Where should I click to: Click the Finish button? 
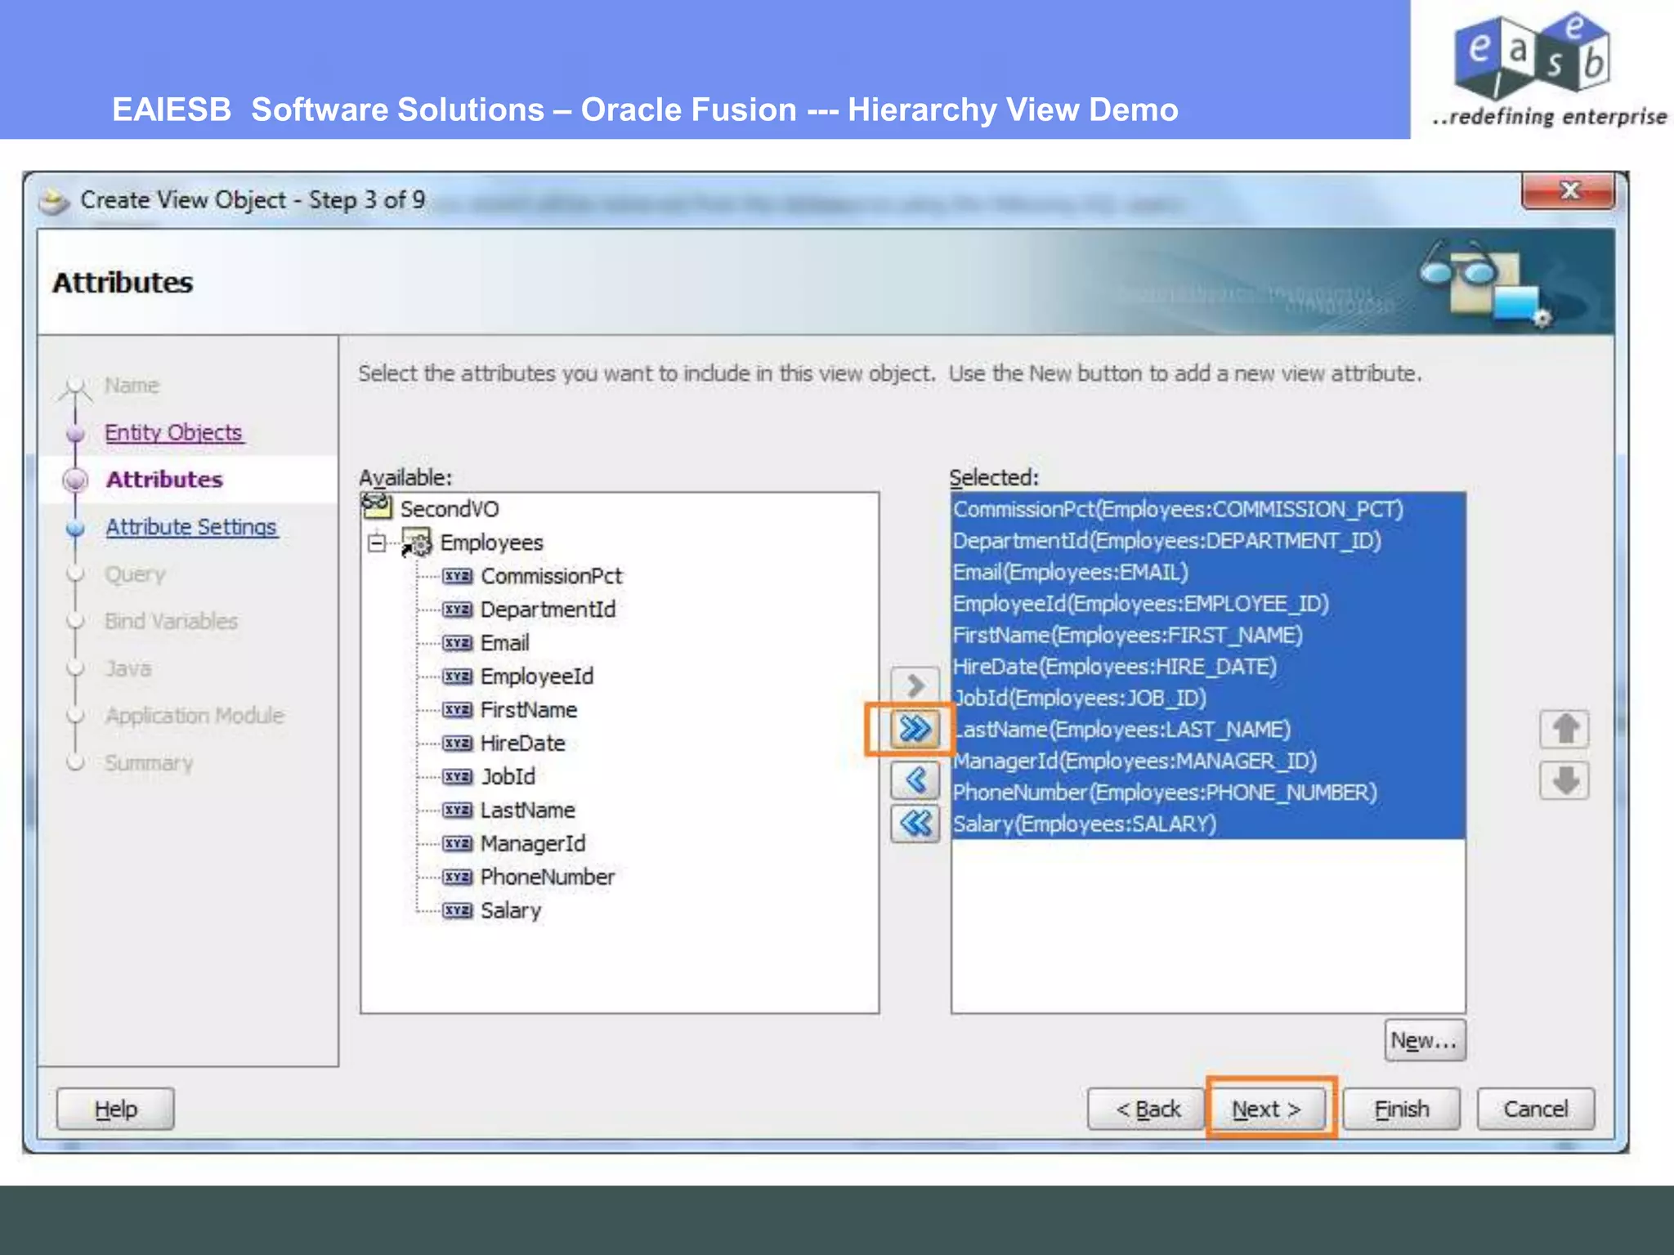(1402, 1109)
